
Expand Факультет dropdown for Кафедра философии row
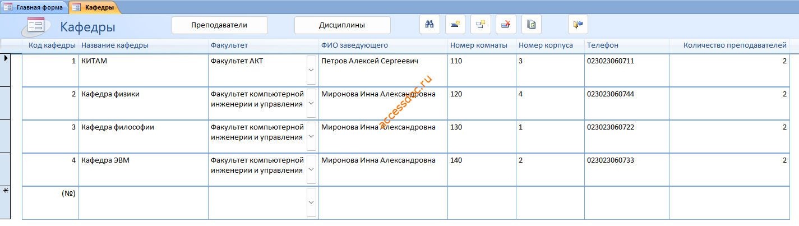pos(311,136)
